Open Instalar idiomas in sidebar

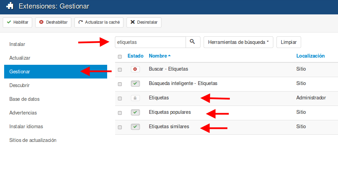26,126
